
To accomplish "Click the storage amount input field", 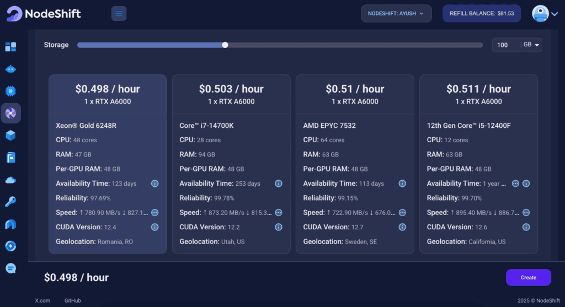I will [505, 45].
